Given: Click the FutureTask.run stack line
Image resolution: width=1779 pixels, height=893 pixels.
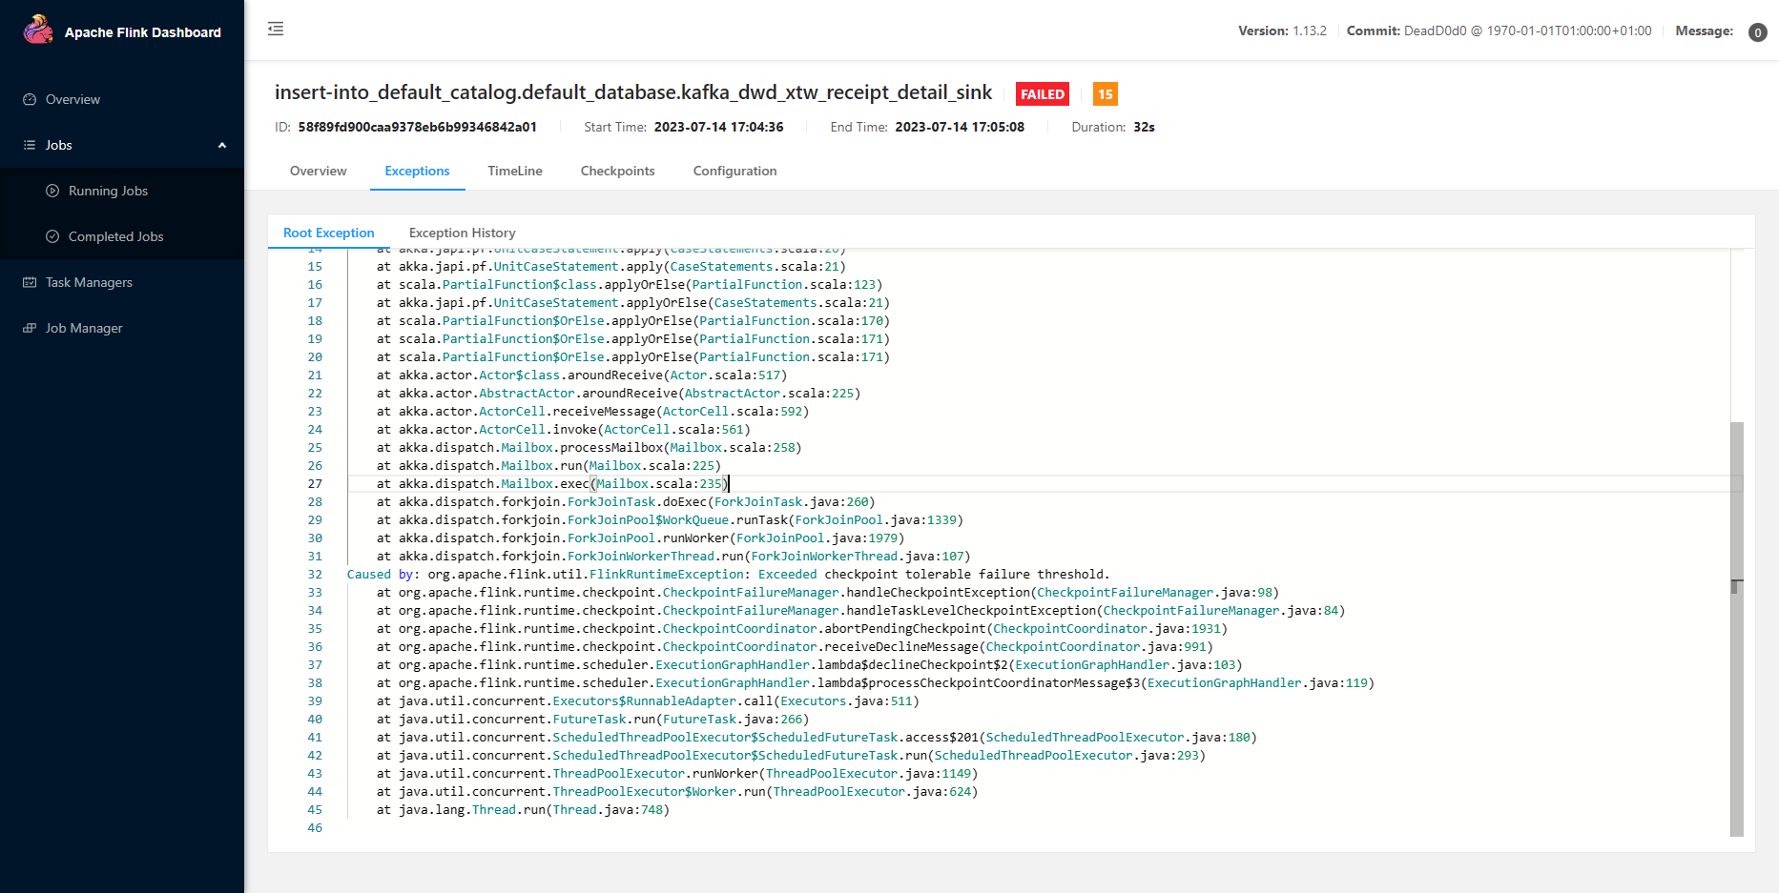Looking at the screenshot, I should tap(592, 719).
